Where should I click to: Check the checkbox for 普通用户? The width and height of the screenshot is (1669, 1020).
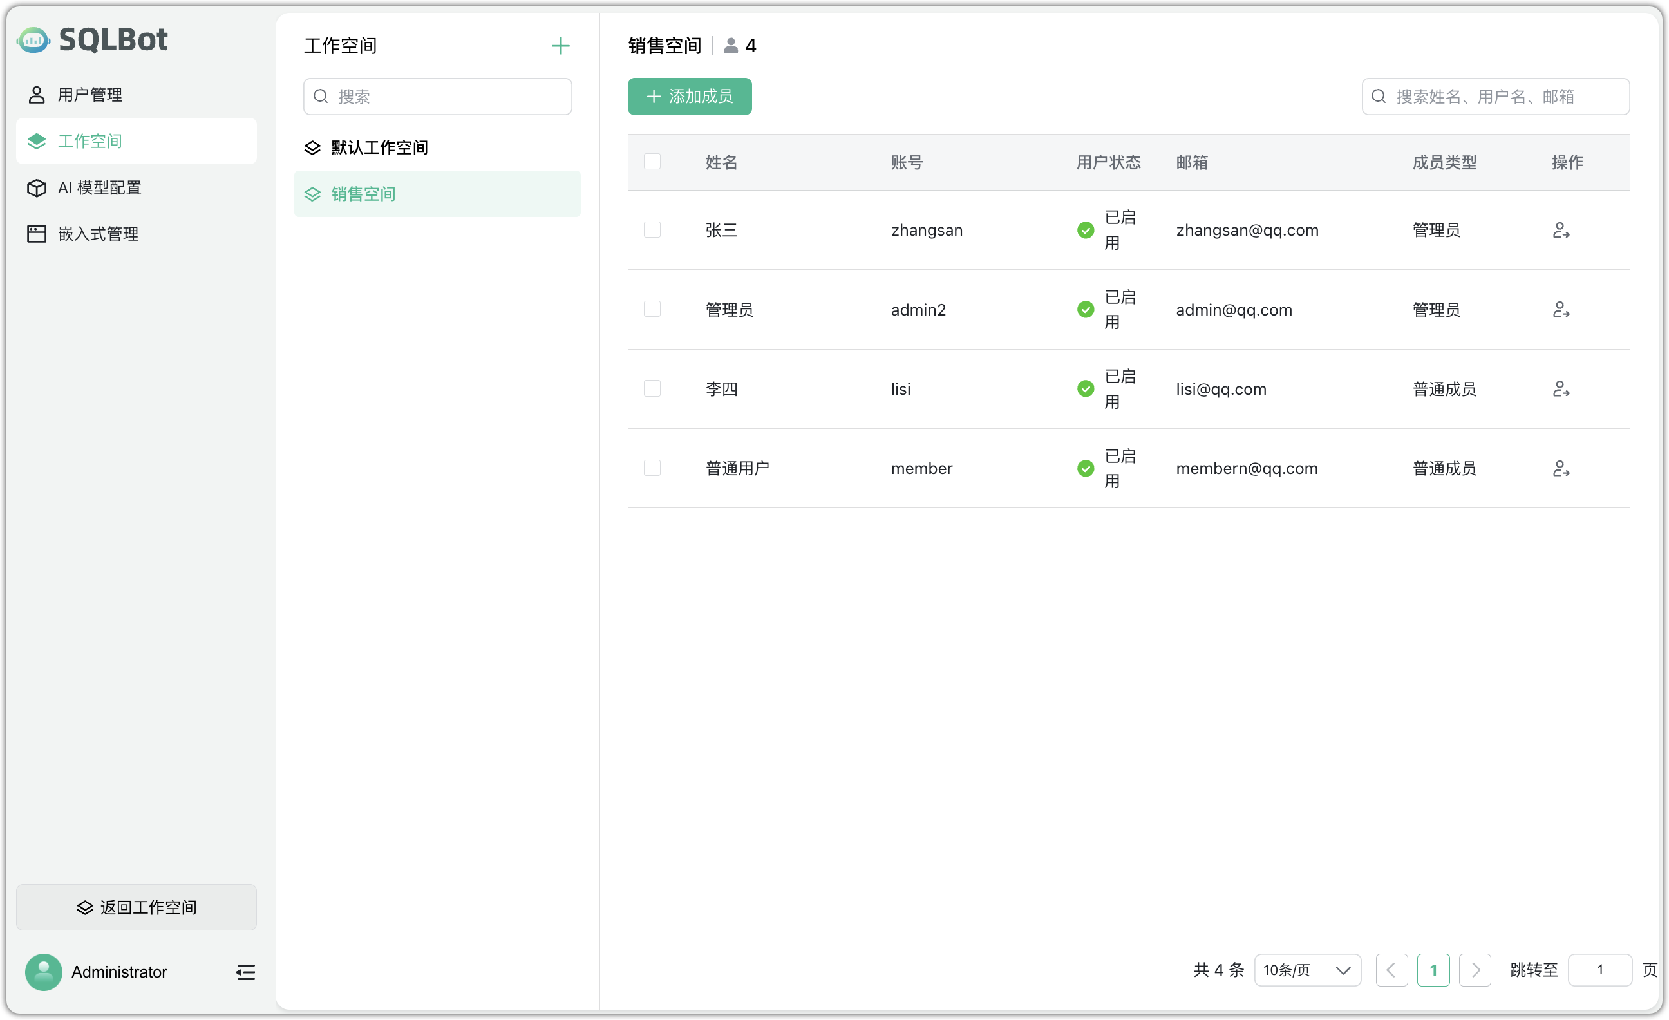pyautogui.click(x=652, y=467)
